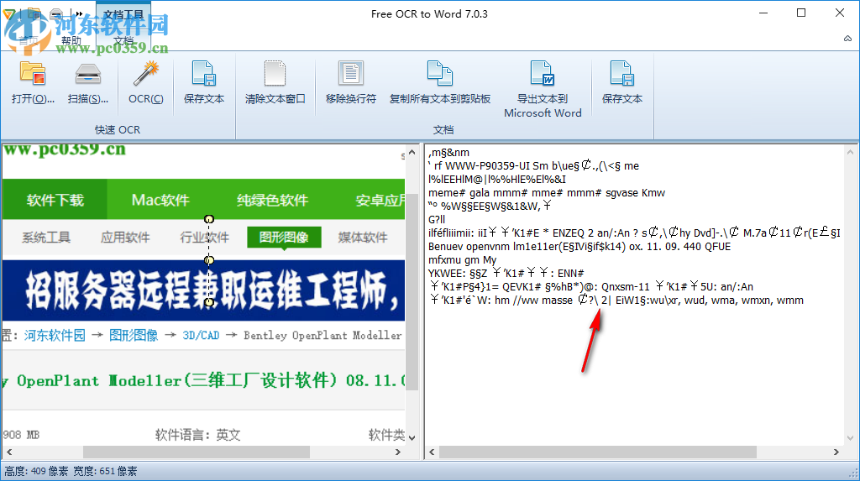Click 保存文本 in the 快速 OCR group

point(203,83)
